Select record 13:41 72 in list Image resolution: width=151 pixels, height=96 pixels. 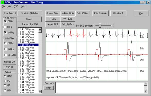[x=28, y=37]
